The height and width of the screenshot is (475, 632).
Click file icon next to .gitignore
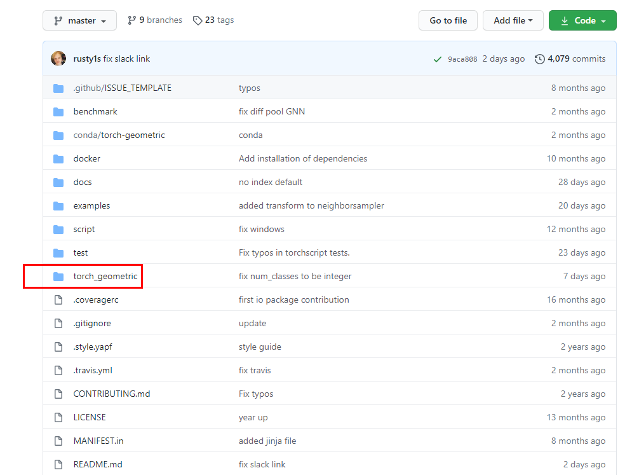coord(58,323)
